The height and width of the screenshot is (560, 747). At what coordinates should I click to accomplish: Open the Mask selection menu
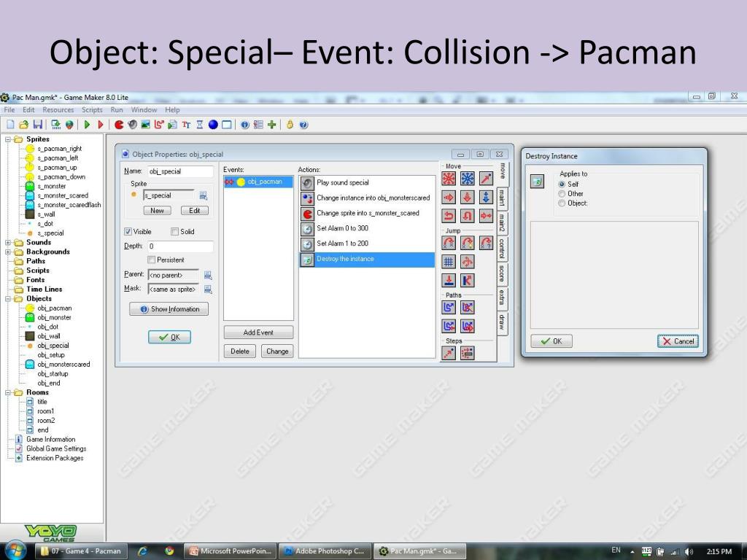[x=208, y=289]
